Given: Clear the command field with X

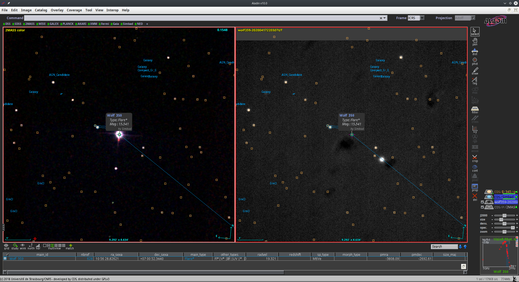Looking at the screenshot, I should pos(381,18).
